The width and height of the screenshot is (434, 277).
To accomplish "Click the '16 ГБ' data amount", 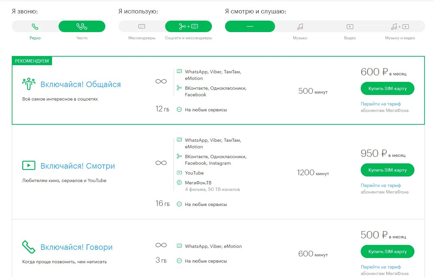I will pyautogui.click(x=163, y=203).
